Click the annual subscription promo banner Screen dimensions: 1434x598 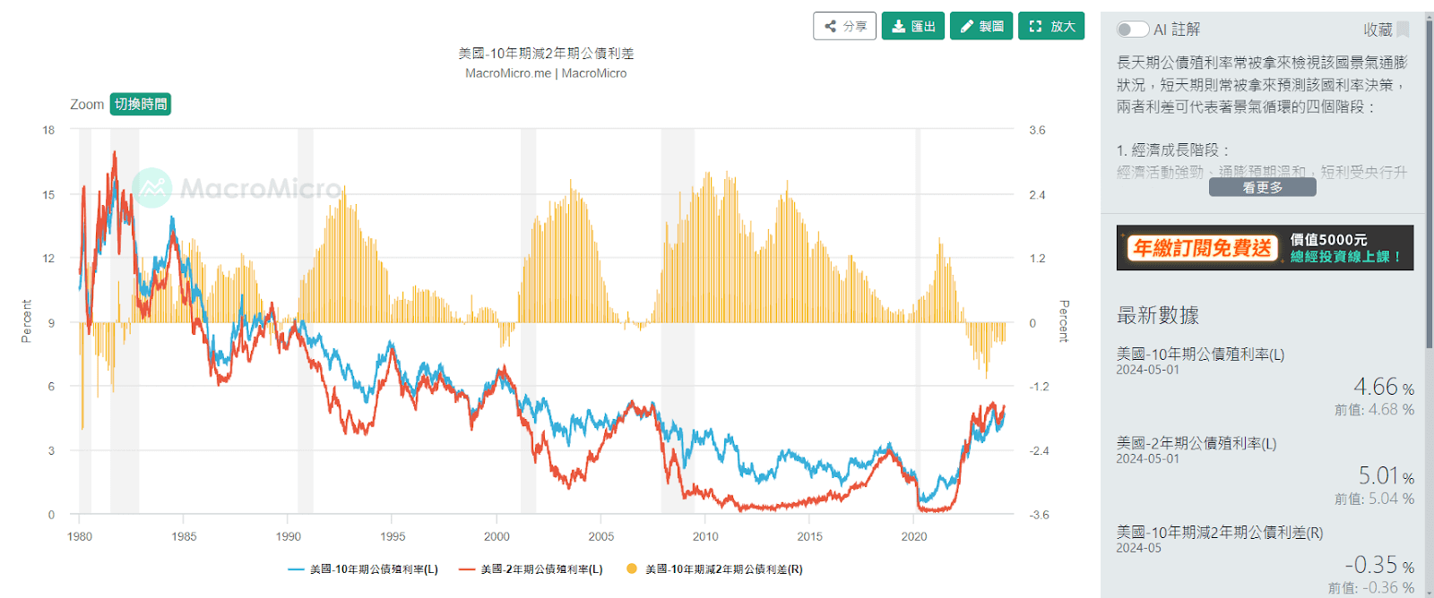pyautogui.click(x=1265, y=248)
